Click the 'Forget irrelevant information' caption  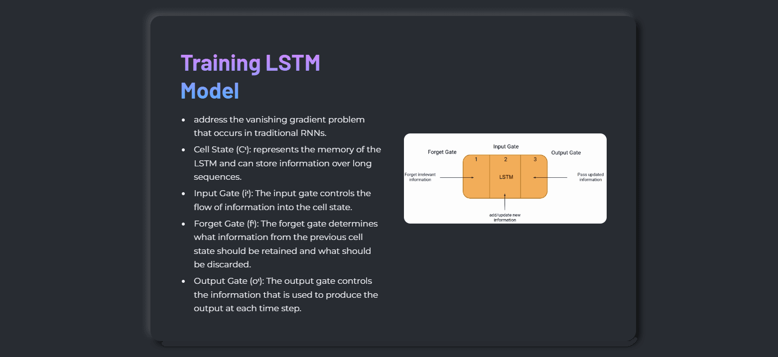tap(420, 177)
